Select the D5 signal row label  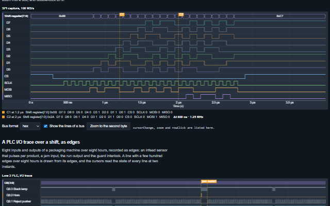8,36
